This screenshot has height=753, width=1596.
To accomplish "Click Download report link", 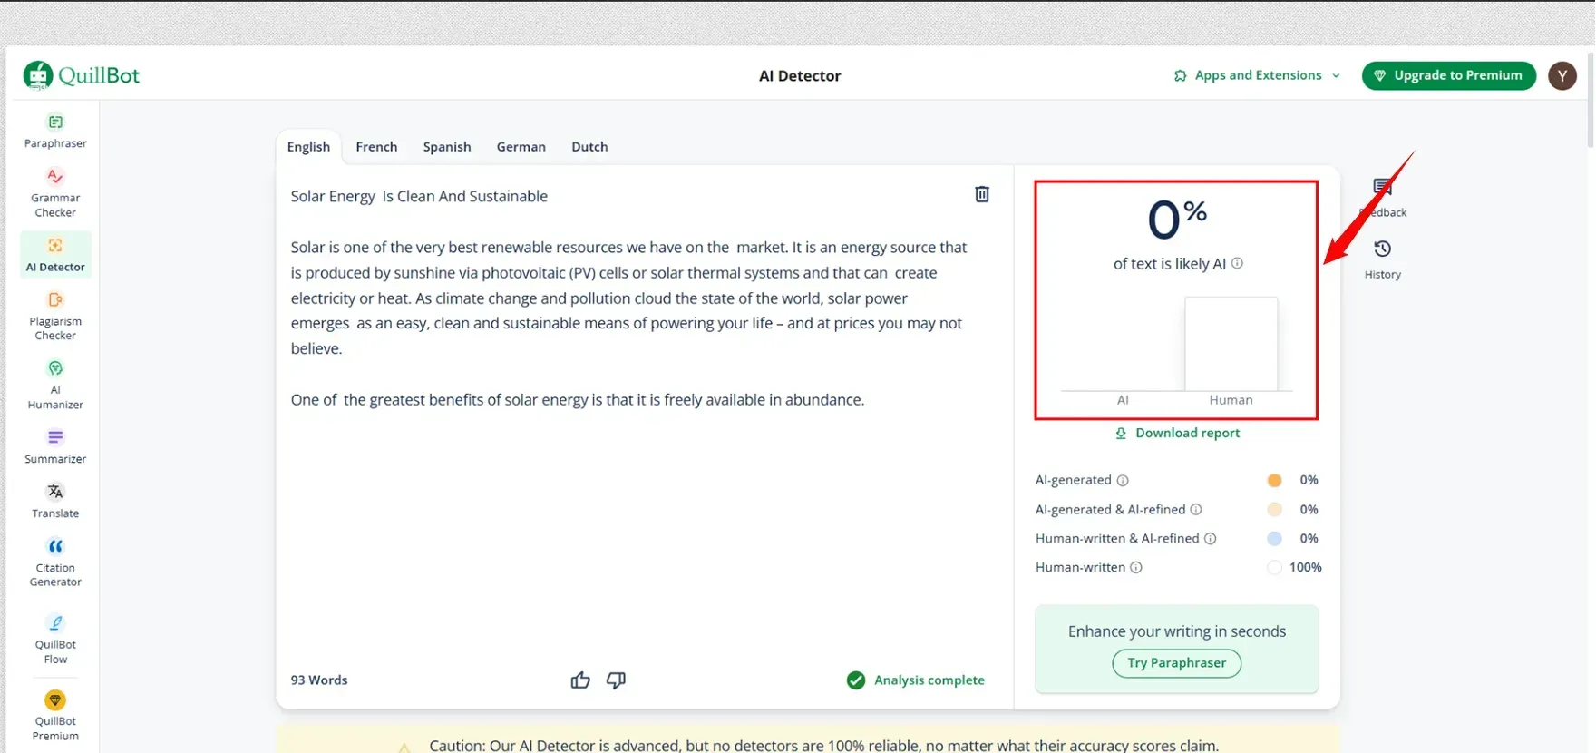I will 1177,433.
